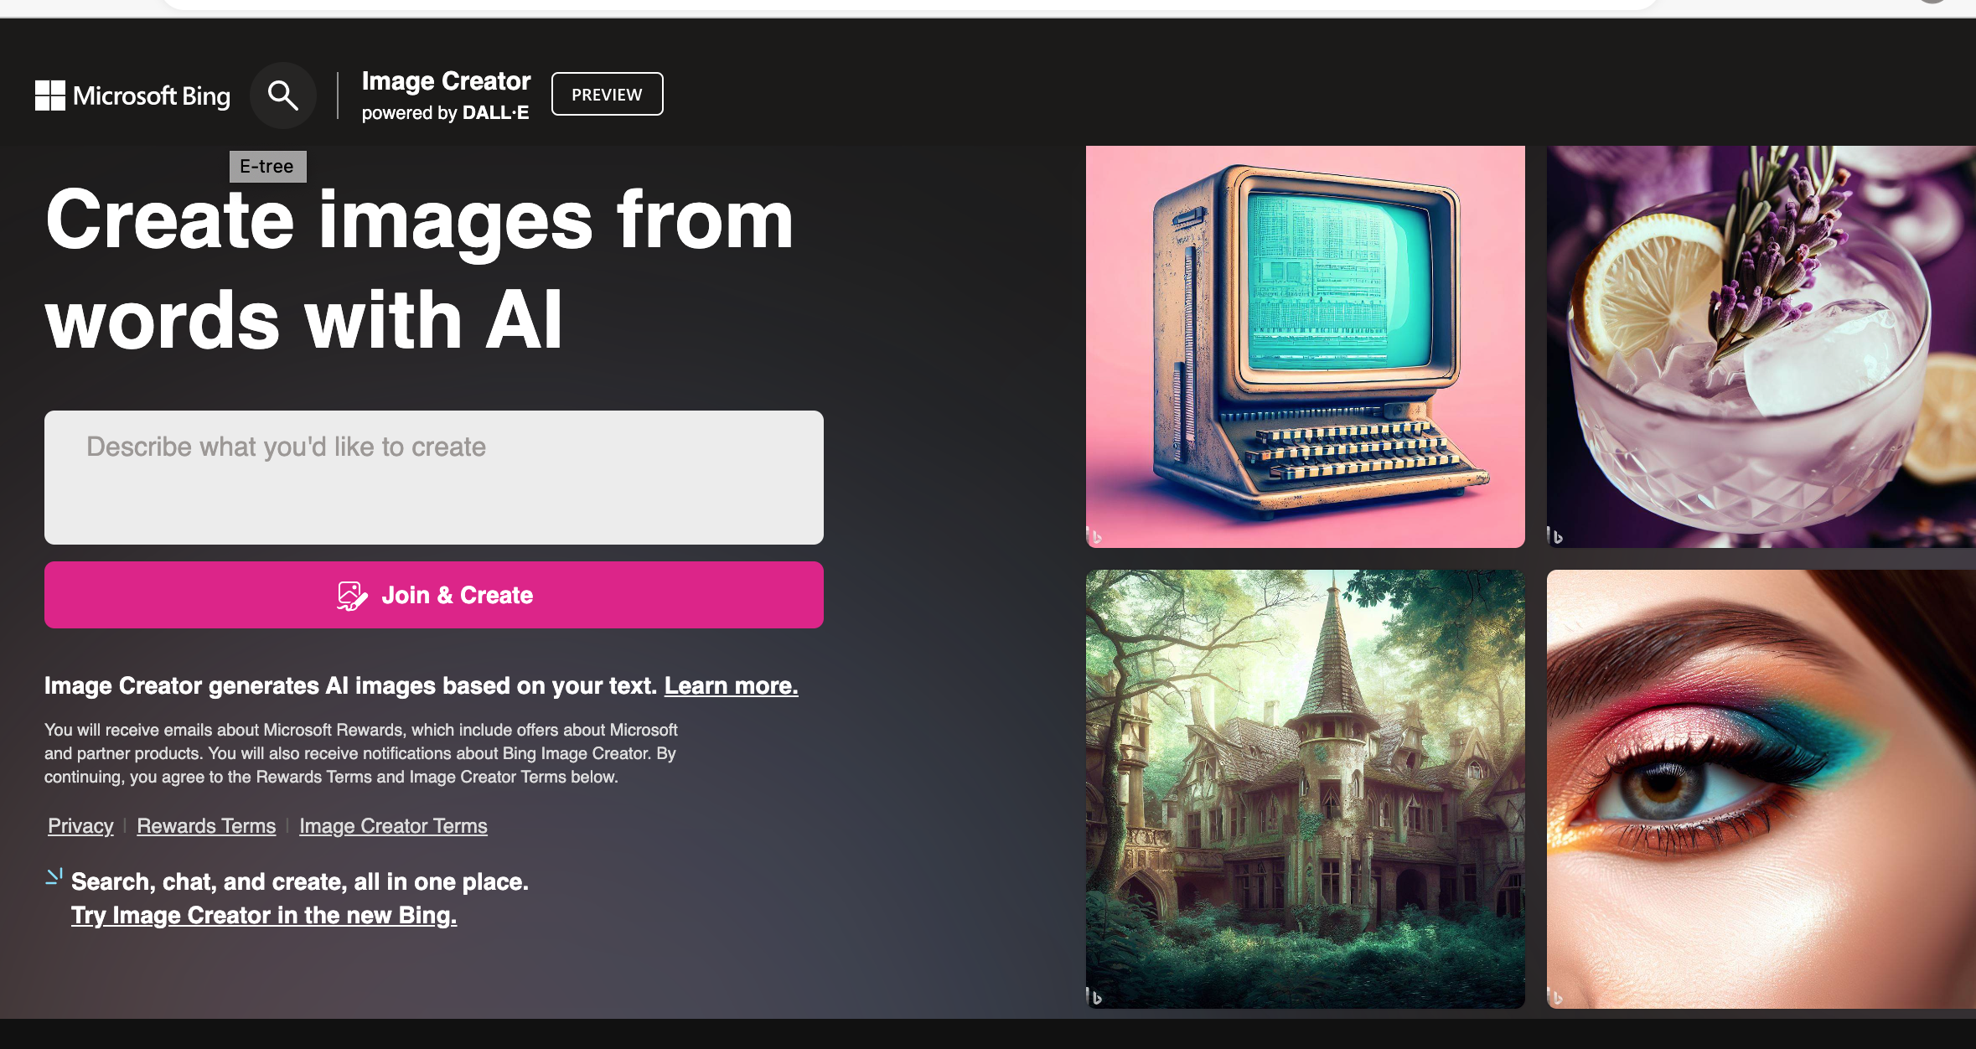Open the Learn more link
Viewport: 1976px width, 1049px height.
731,685
